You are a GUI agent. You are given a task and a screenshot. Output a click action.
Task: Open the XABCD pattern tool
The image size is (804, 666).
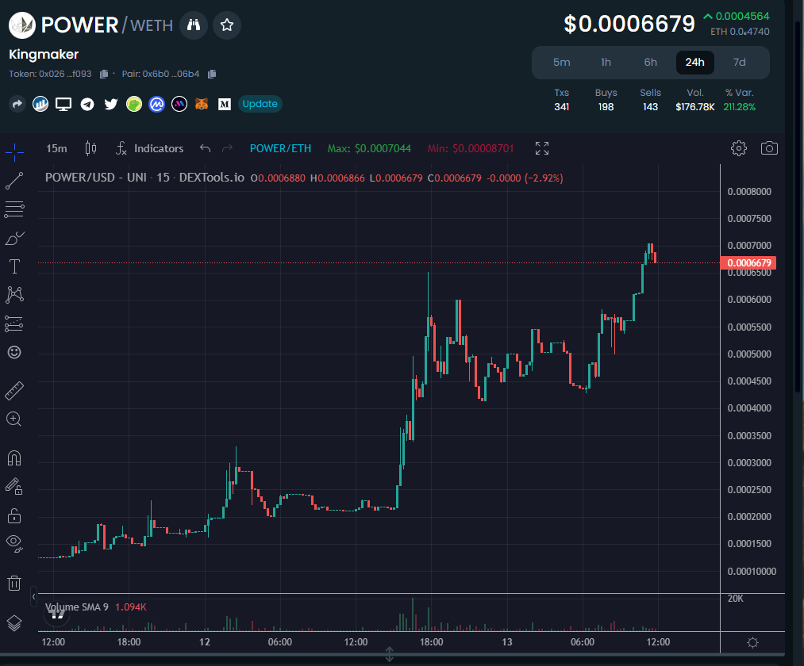13,294
